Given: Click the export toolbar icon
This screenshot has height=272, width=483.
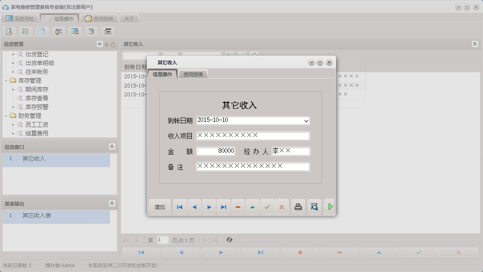Looking at the screenshot, I should 91,31.
